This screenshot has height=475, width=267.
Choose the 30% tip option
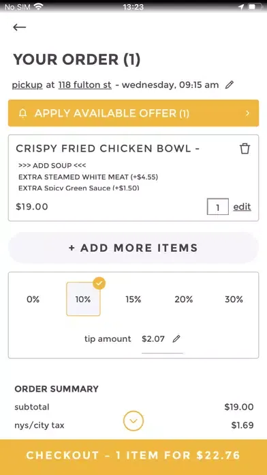(x=234, y=300)
